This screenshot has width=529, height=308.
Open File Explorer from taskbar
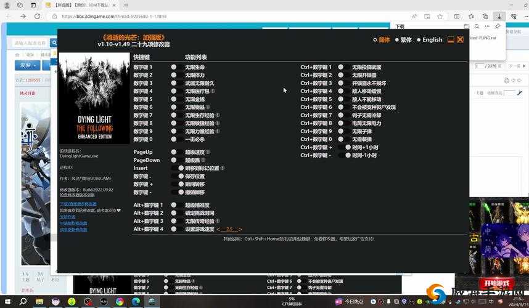click(39, 301)
